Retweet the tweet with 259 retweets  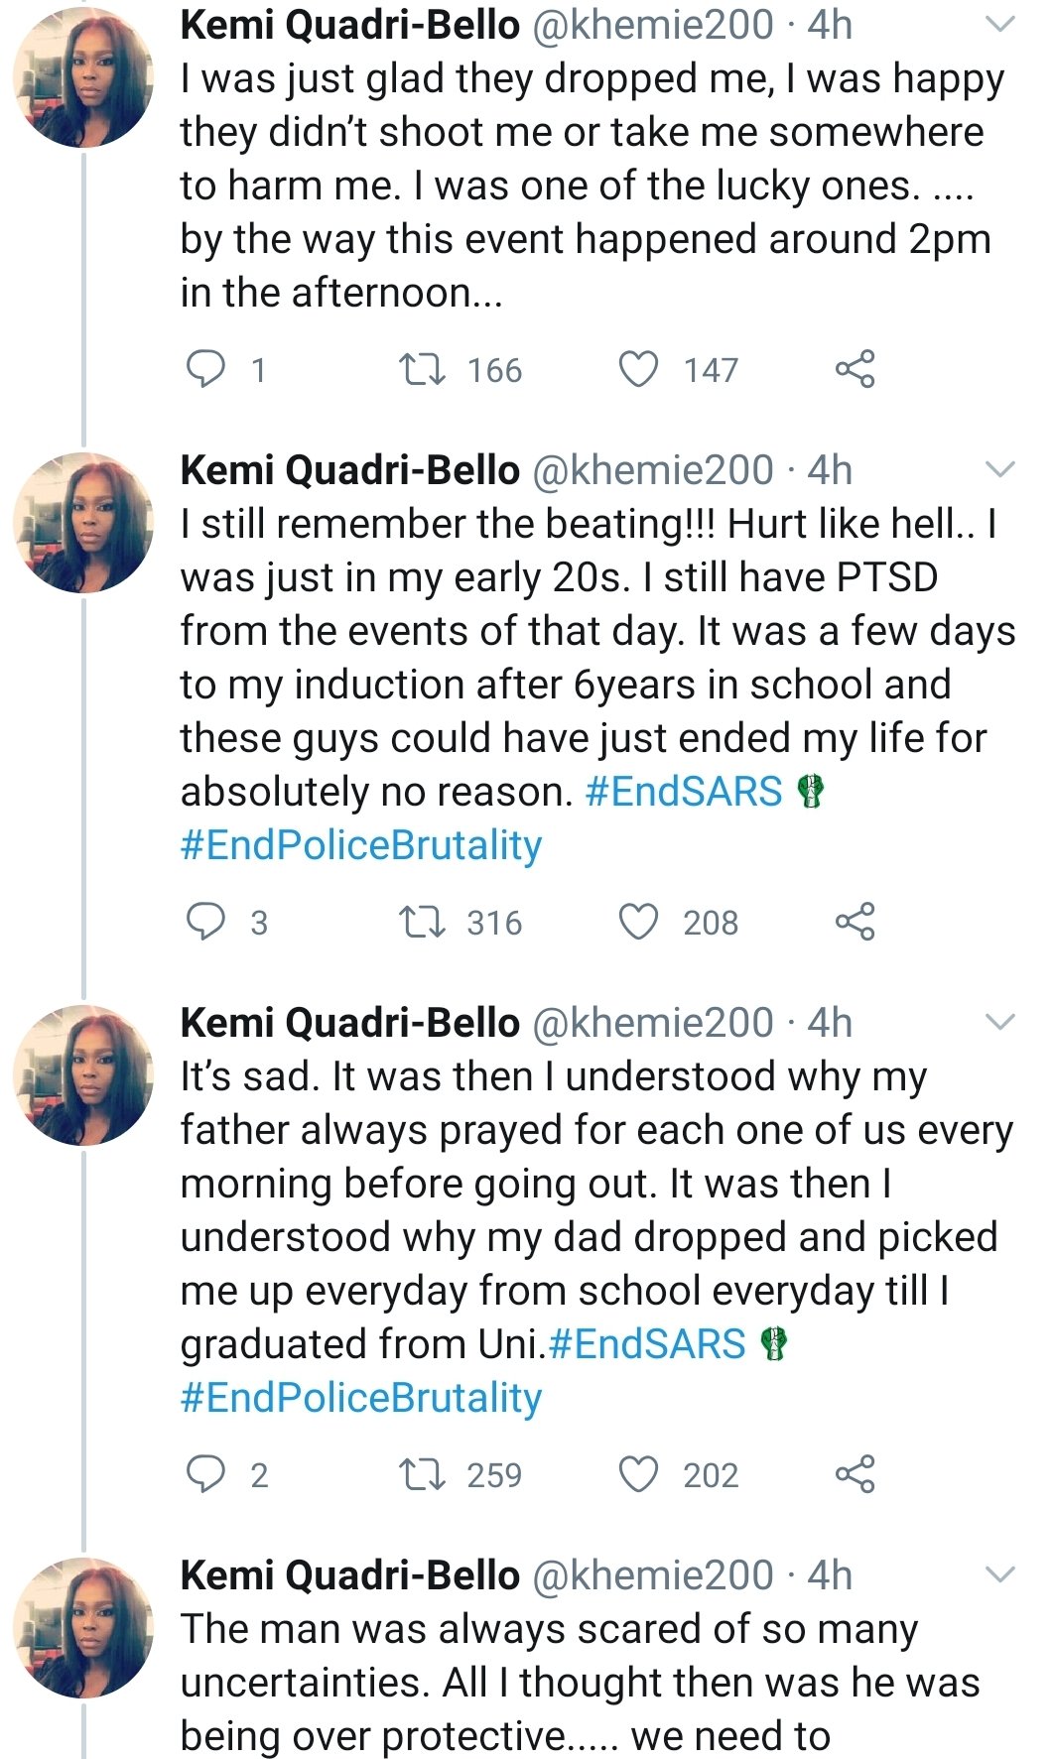click(x=423, y=1475)
